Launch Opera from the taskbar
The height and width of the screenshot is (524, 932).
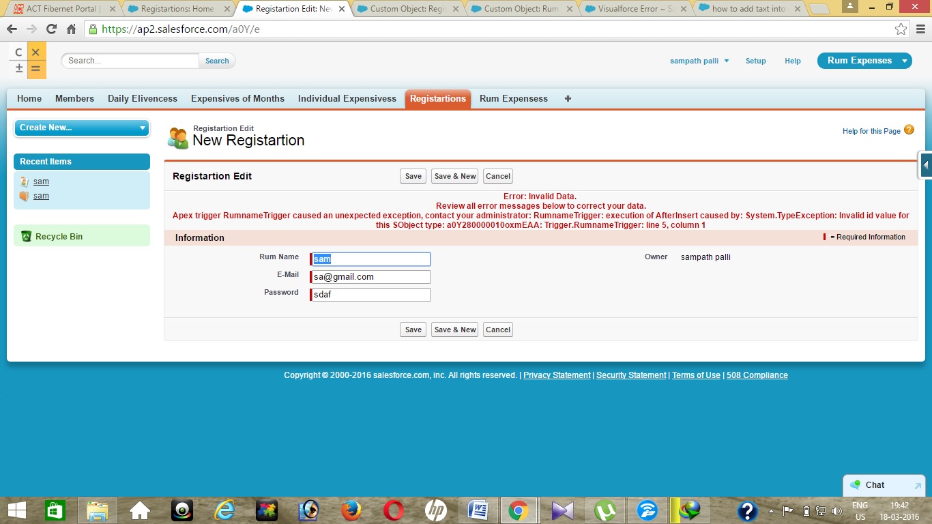tap(394, 510)
